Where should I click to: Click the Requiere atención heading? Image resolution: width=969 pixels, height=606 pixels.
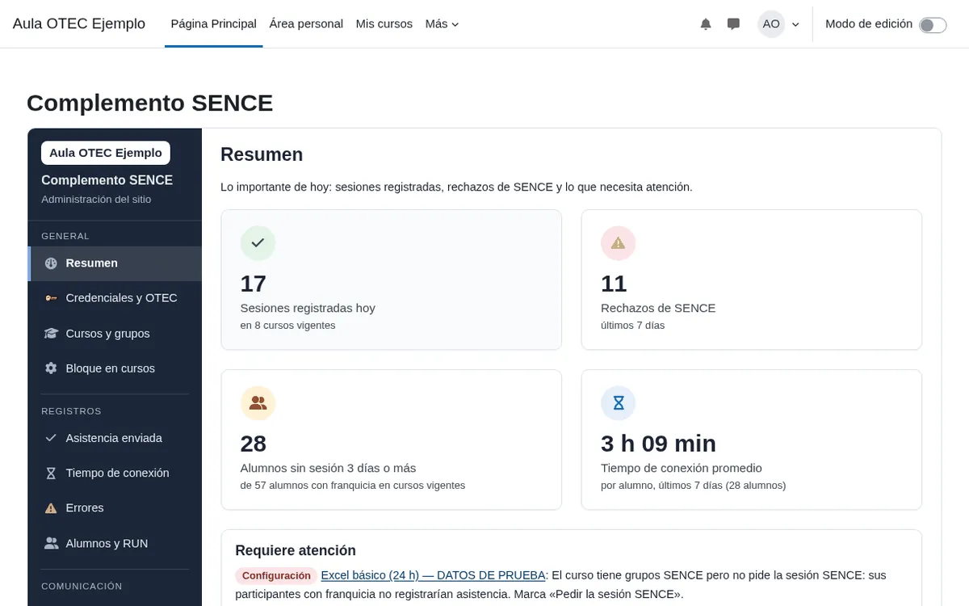click(296, 550)
